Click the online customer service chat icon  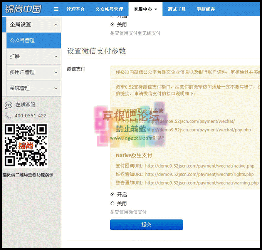tap(8, 105)
